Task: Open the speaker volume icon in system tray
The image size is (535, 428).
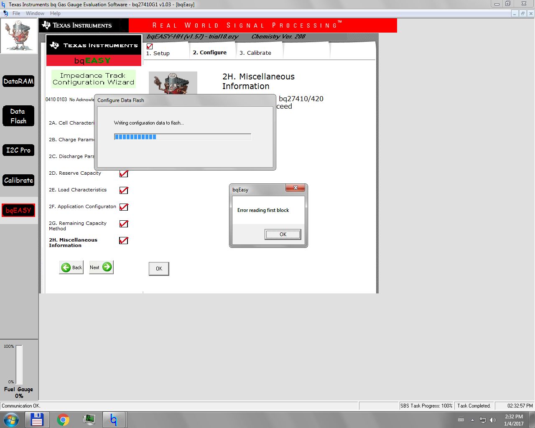Action: [493, 420]
